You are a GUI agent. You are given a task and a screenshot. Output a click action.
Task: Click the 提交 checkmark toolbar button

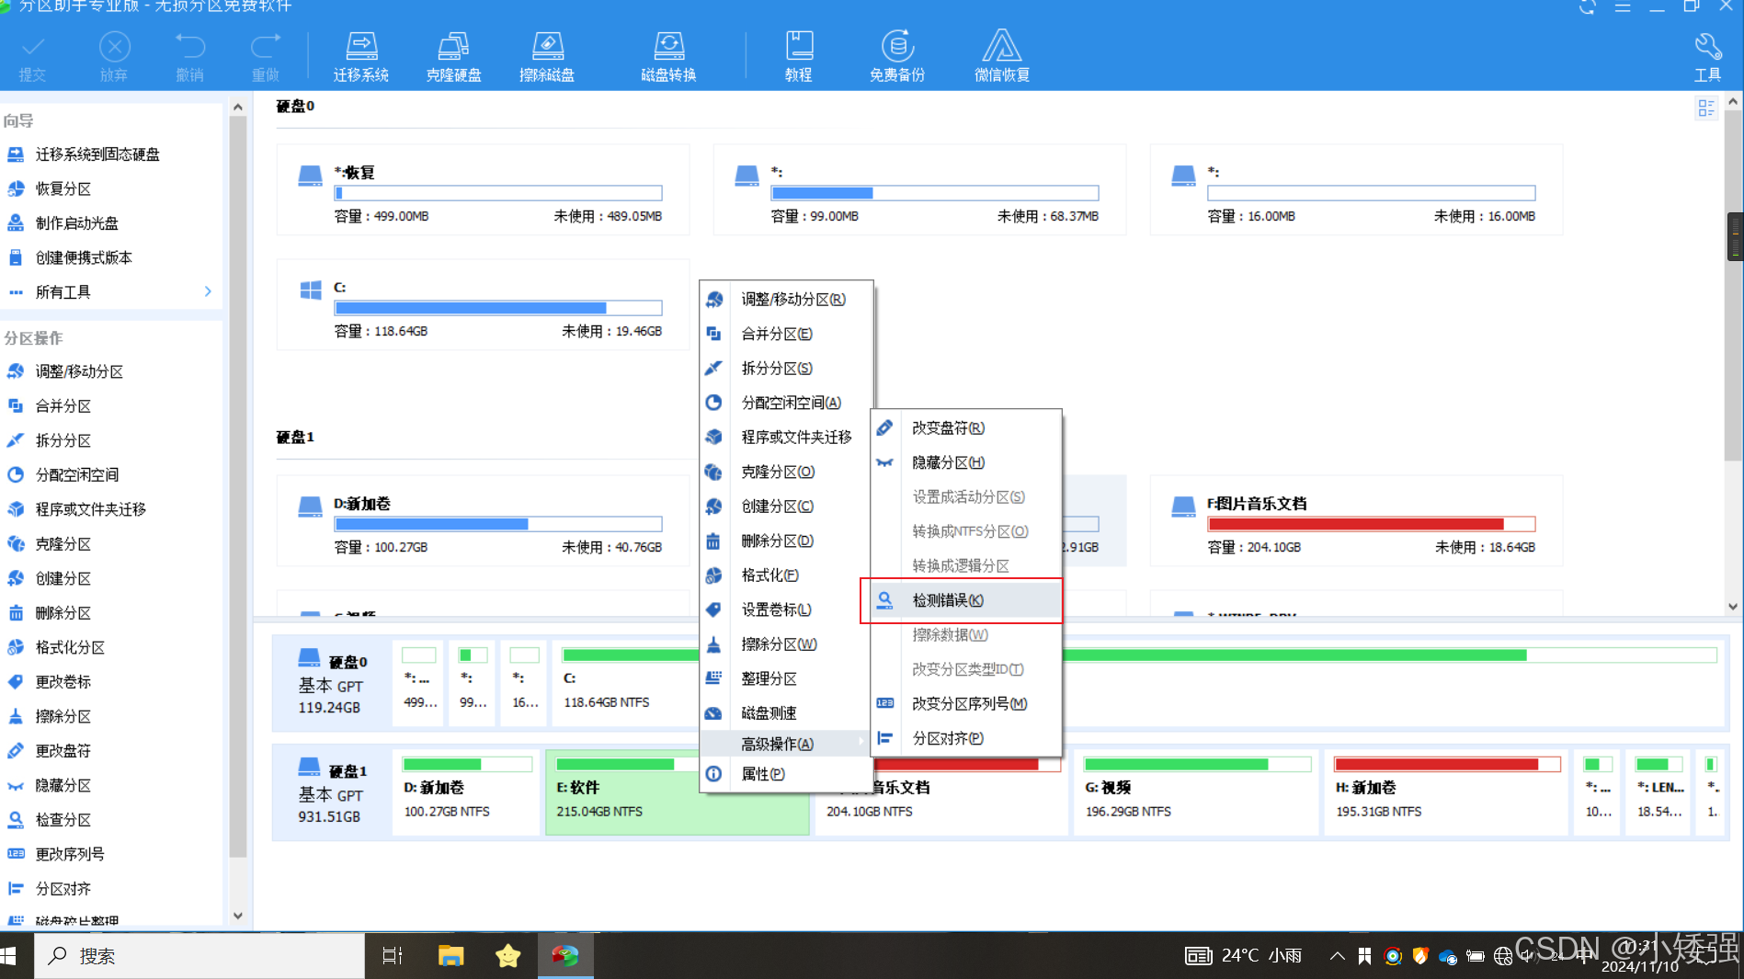32,56
